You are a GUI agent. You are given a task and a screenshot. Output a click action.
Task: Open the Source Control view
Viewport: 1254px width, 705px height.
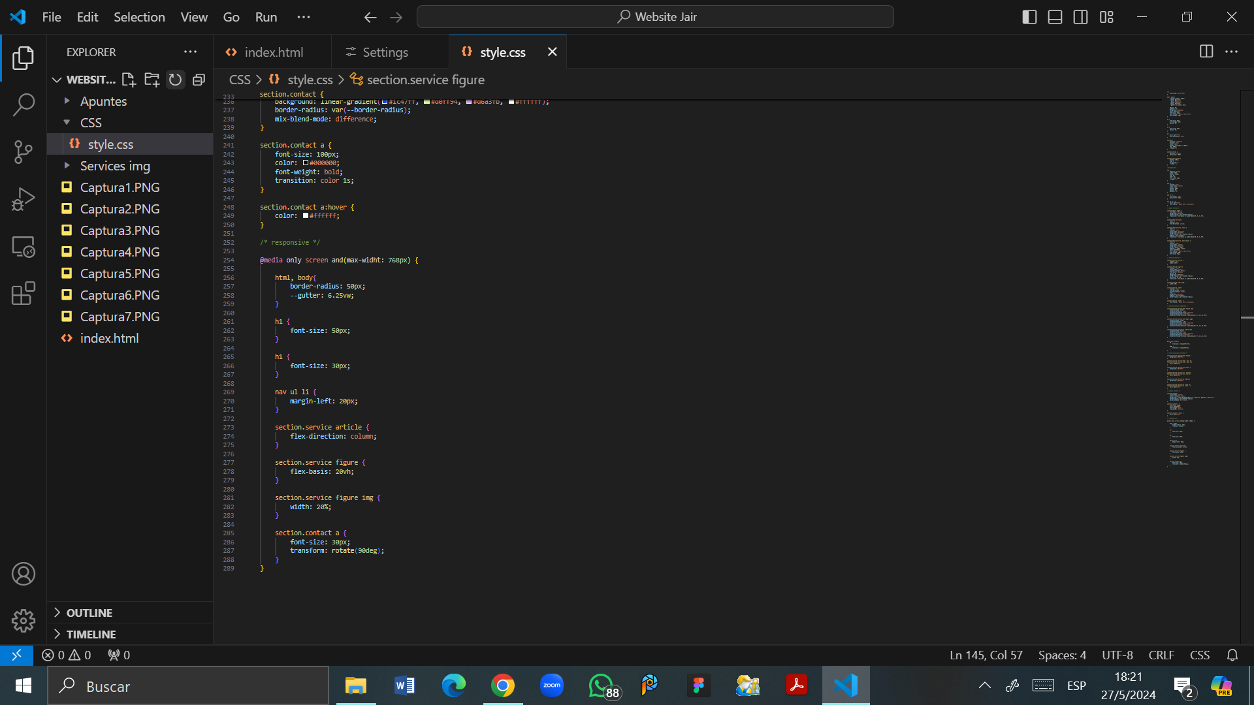coord(24,152)
